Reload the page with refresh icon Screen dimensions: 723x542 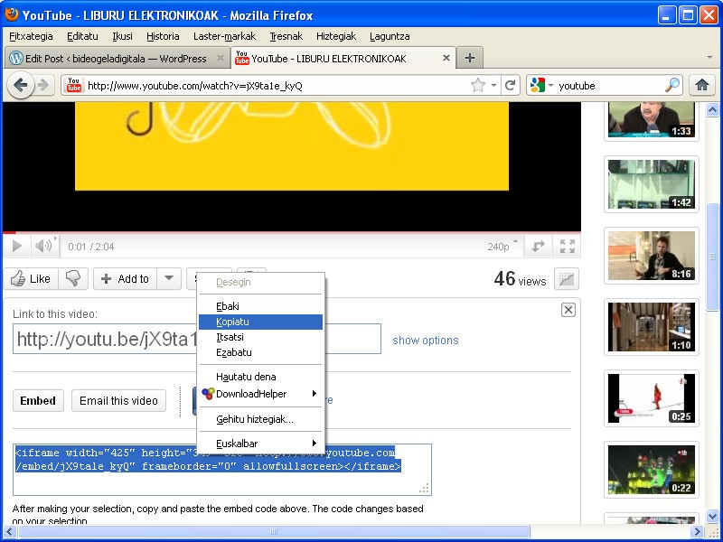pos(510,85)
